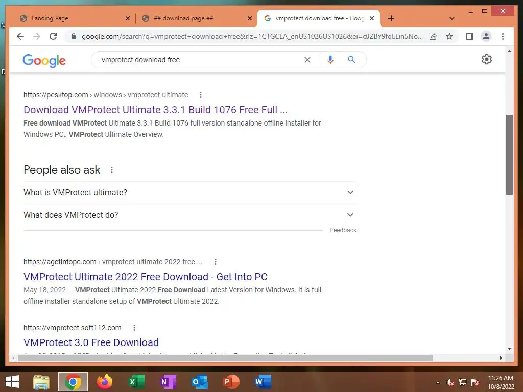Open Chrome side panel
The image size is (523, 392).
point(470,36)
